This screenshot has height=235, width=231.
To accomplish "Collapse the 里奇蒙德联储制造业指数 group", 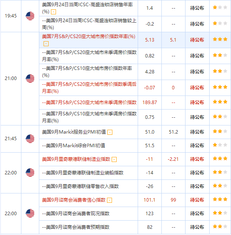I will point(114,160).
